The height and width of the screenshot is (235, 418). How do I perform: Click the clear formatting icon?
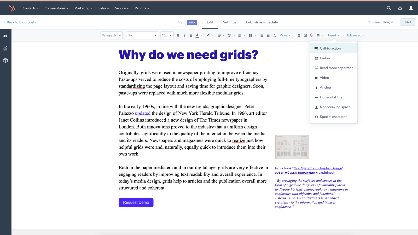point(275,36)
